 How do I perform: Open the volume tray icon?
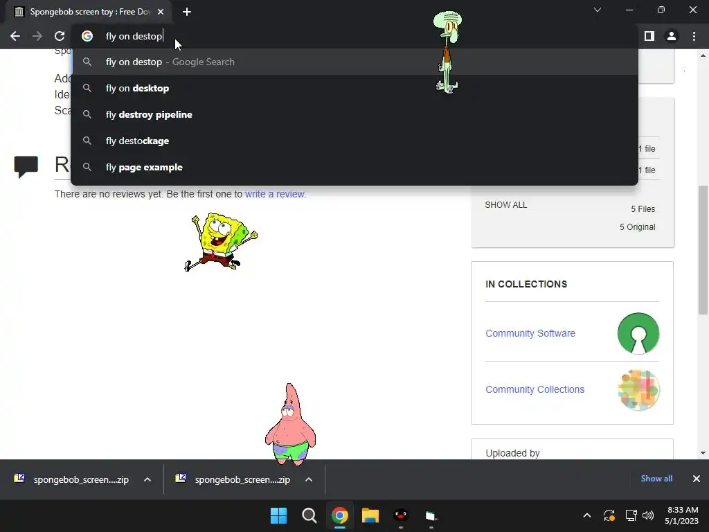tap(648, 515)
